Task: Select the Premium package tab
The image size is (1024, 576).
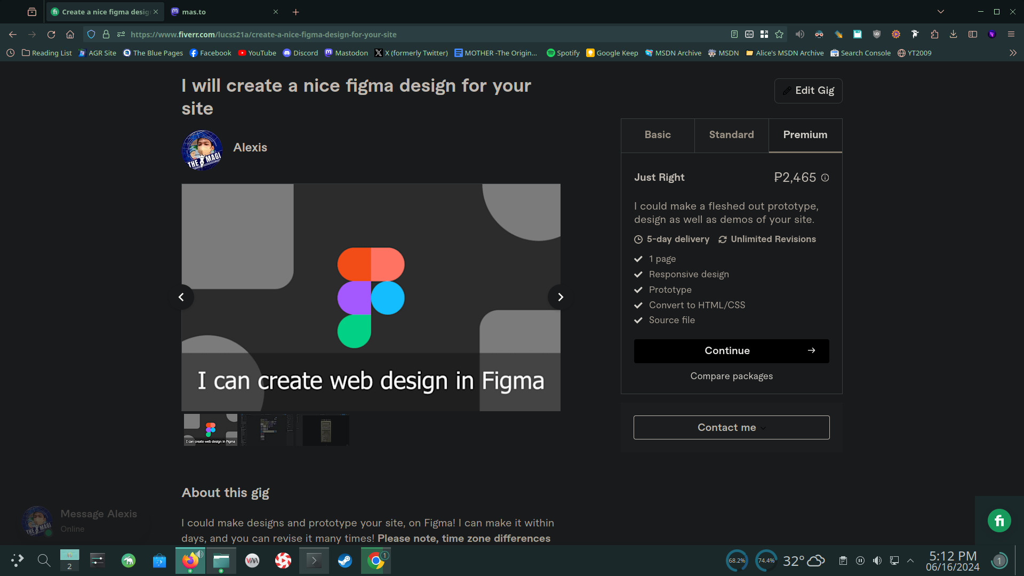Action: tap(805, 135)
